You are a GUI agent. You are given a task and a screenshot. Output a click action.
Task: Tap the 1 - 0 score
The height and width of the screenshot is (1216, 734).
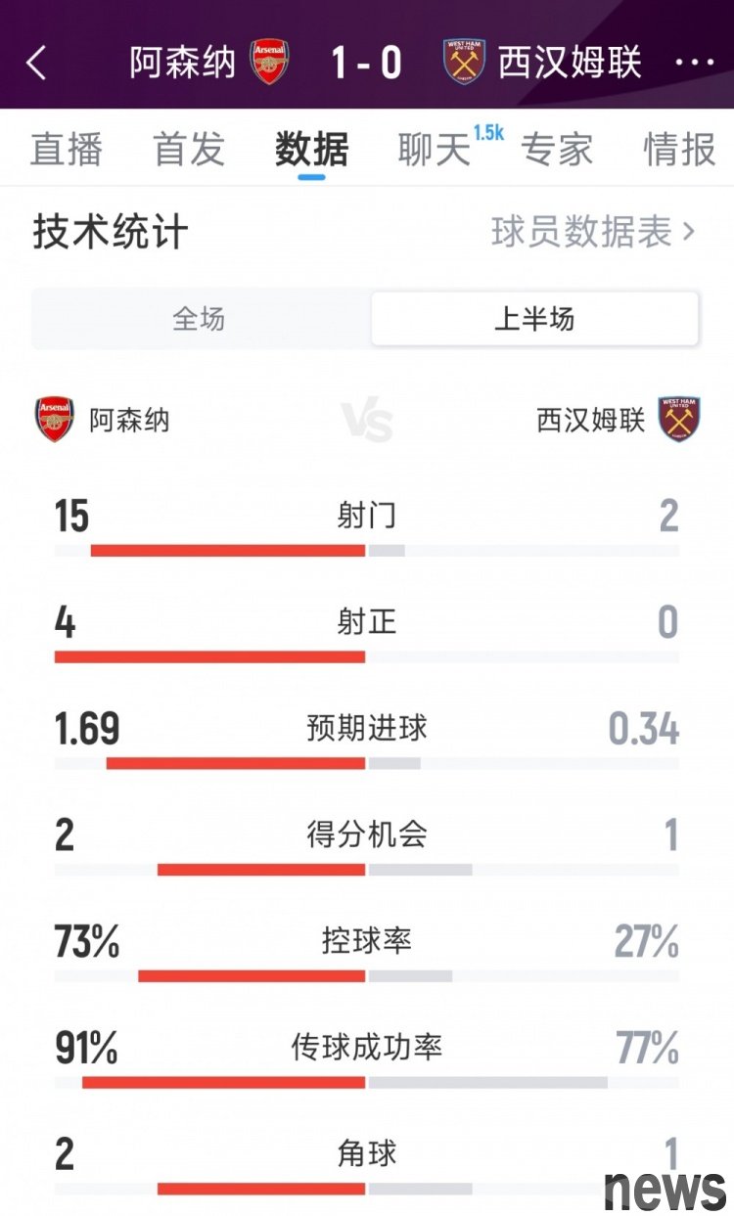tap(367, 63)
